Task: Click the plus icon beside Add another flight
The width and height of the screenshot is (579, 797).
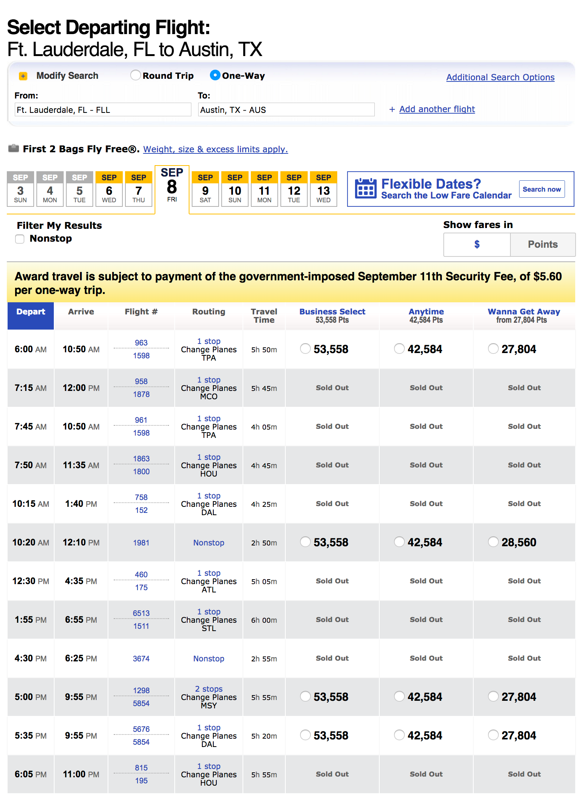Action: tap(392, 109)
